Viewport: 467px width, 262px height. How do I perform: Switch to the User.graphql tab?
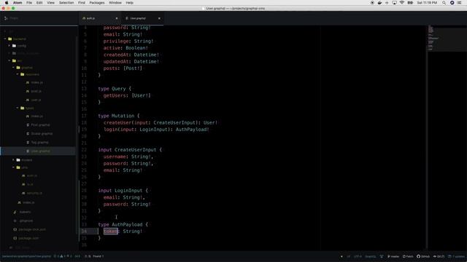click(142, 18)
